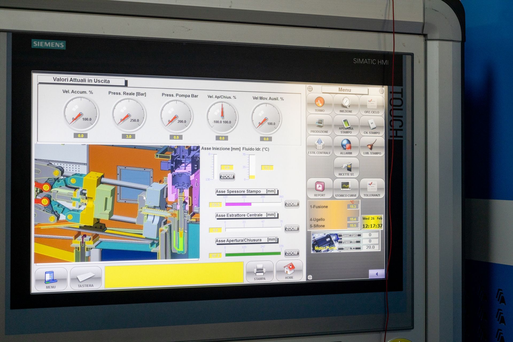
Task: Open the CH. STAMPO page
Action: (372, 126)
